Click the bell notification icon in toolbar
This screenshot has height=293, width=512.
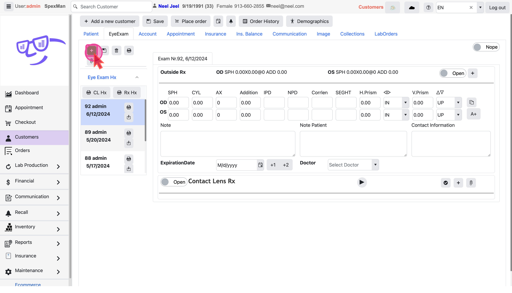coord(231,21)
